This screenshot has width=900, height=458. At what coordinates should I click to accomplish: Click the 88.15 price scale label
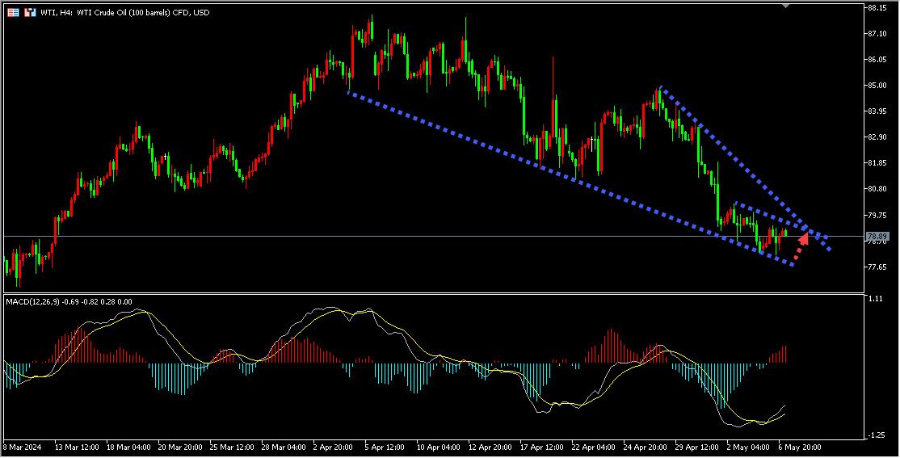[877, 8]
